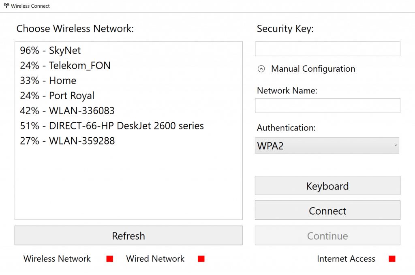This screenshot has width=415, height=275.
Task: Collapse the Manual Configuration section
Action: click(x=261, y=69)
